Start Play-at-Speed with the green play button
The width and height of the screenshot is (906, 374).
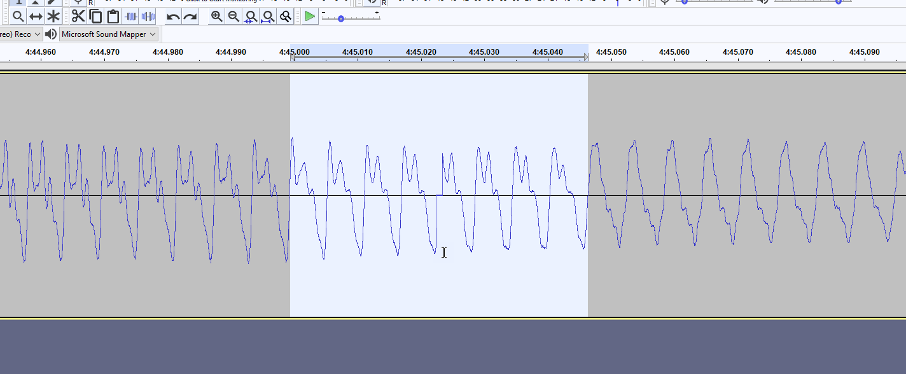pos(310,16)
